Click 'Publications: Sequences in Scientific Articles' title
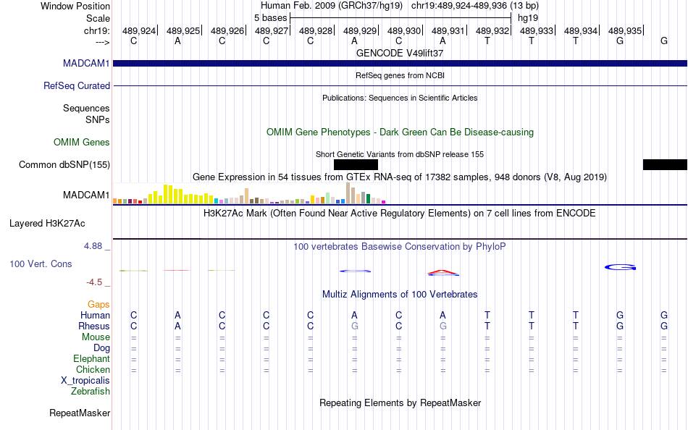 400,98
